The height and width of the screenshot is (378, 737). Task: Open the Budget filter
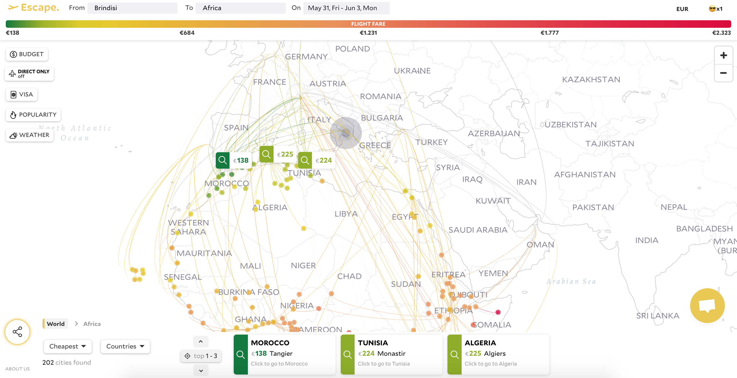click(x=27, y=54)
